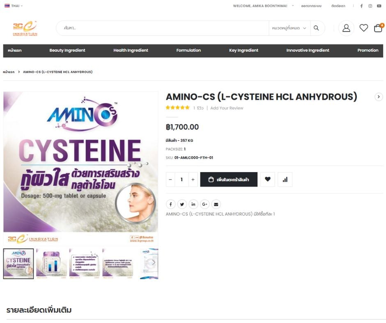This screenshot has height=323, width=386.
Task: Expand the THAI language dropdown
Action: tap(14, 6)
